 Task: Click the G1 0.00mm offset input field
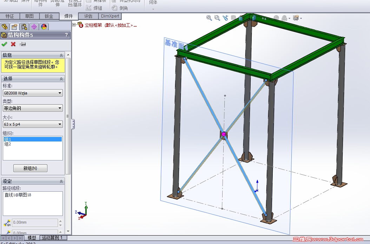click(35, 223)
